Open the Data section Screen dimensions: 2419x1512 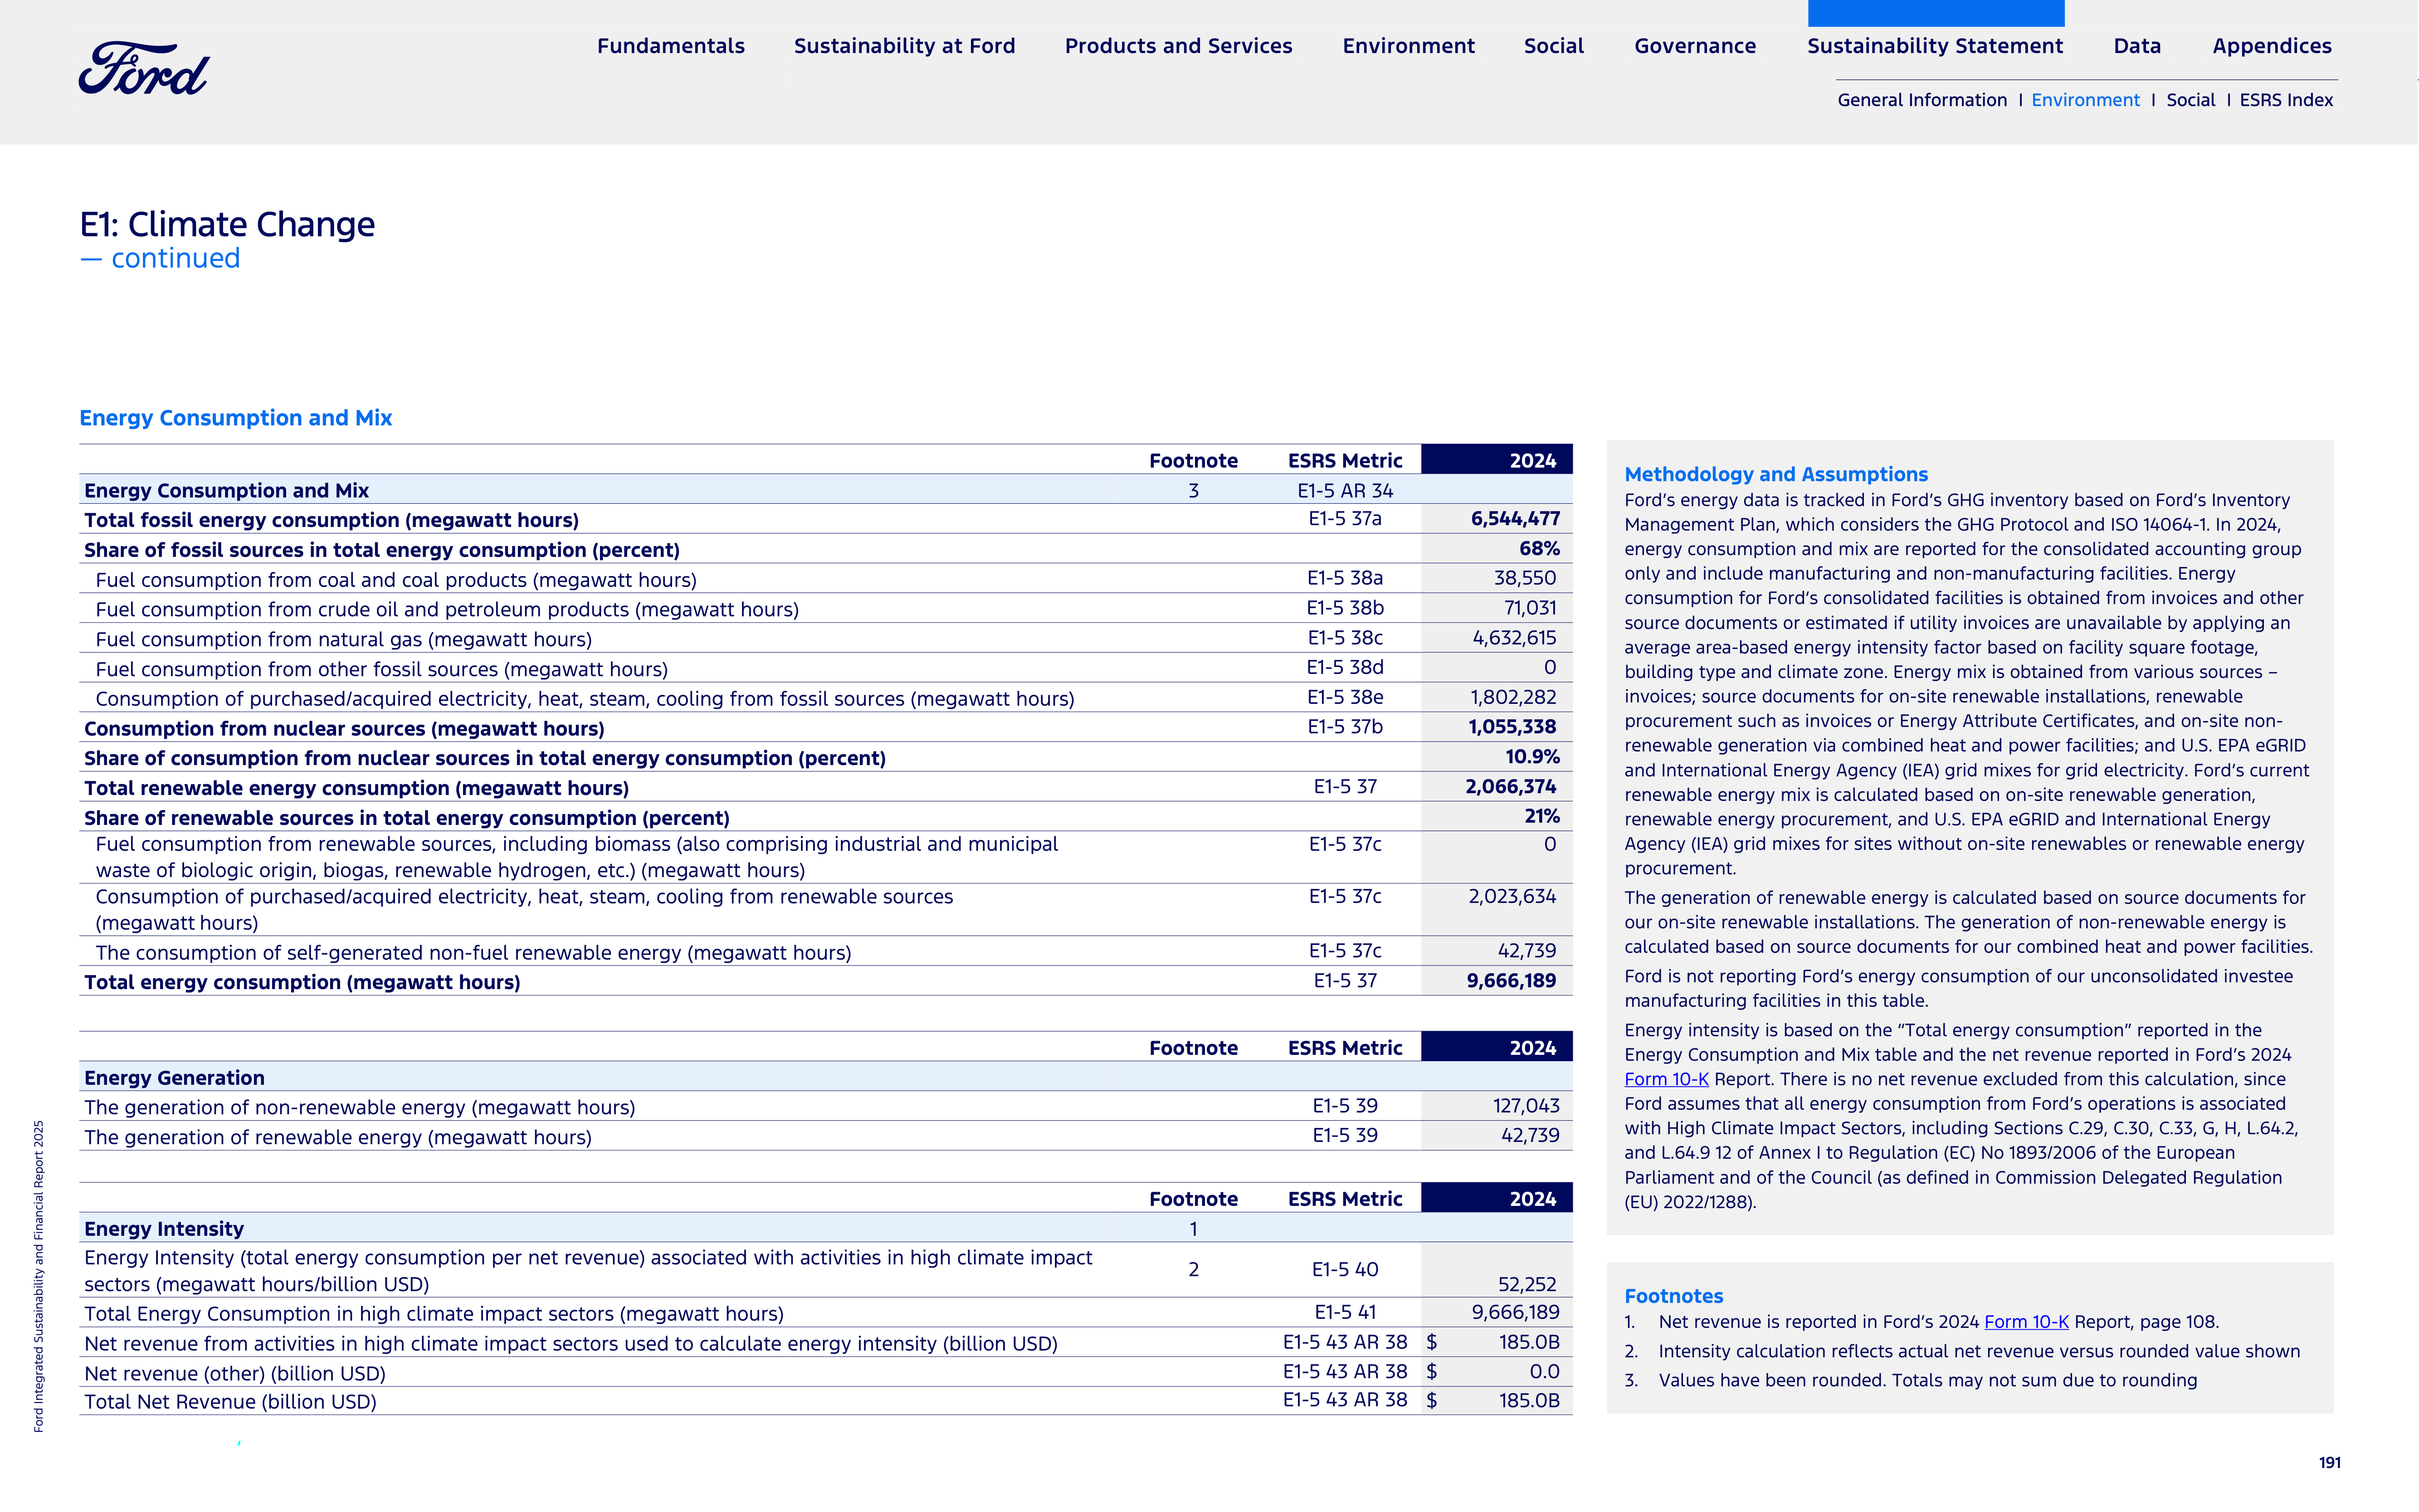(2137, 46)
